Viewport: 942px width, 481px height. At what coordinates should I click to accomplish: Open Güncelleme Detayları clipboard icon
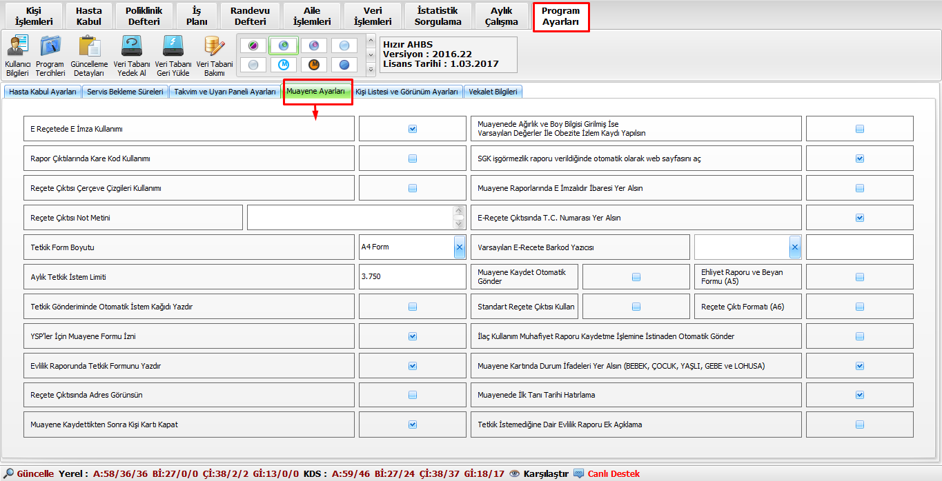pyautogui.click(x=88, y=47)
